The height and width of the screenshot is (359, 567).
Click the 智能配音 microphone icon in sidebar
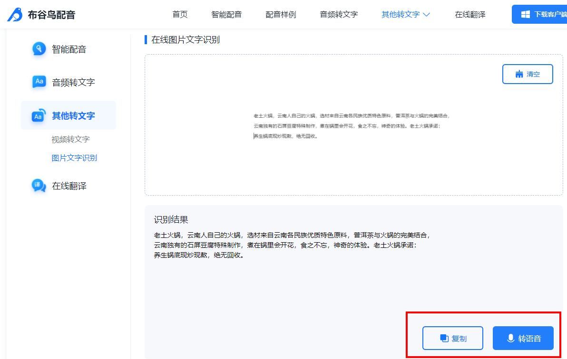click(39, 49)
